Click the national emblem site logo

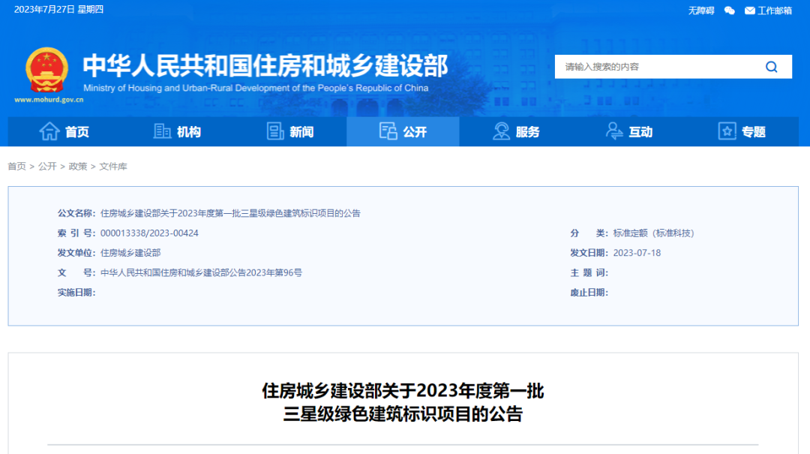pyautogui.click(x=46, y=70)
